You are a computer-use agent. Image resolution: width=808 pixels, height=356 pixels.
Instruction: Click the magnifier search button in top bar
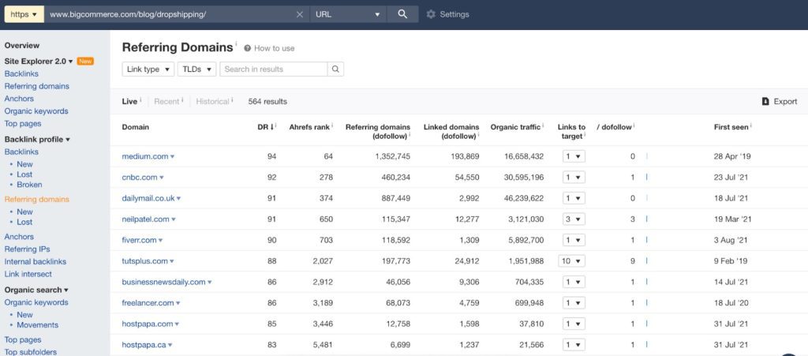[x=402, y=14]
